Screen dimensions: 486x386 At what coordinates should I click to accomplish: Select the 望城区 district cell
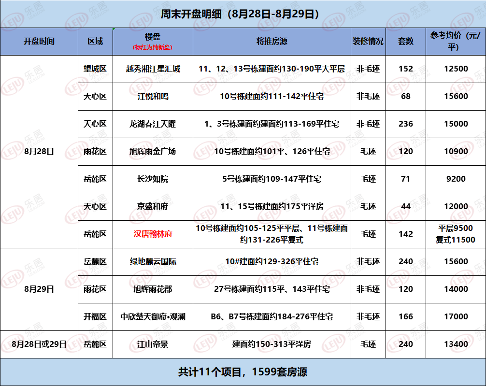tap(95, 69)
